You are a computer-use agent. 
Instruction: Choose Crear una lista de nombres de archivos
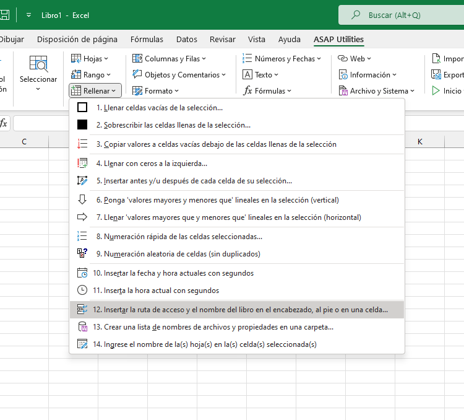pyautogui.click(x=237, y=327)
